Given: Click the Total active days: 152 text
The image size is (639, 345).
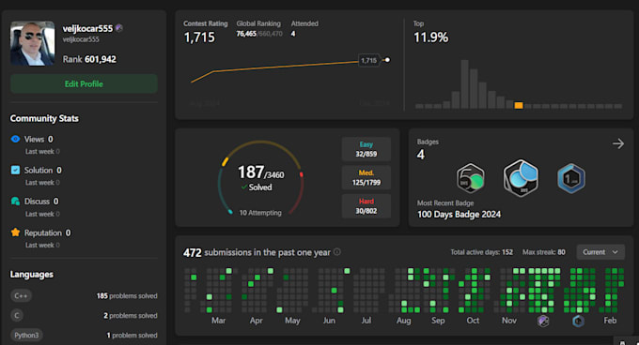Looking at the screenshot, I should tap(482, 252).
